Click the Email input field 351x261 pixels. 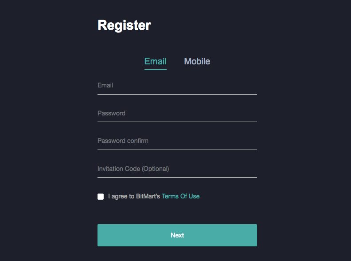coord(177,86)
